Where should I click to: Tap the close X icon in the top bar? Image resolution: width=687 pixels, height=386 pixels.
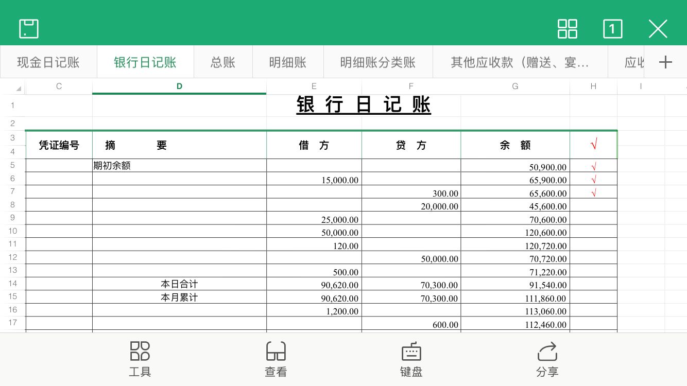658,29
